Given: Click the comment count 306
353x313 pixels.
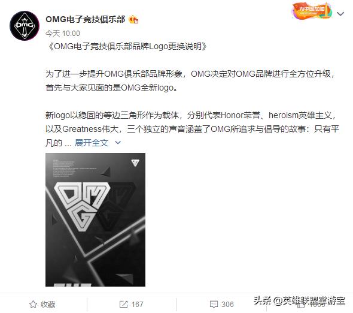Looking at the screenshot, I should pyautogui.click(x=227, y=304).
